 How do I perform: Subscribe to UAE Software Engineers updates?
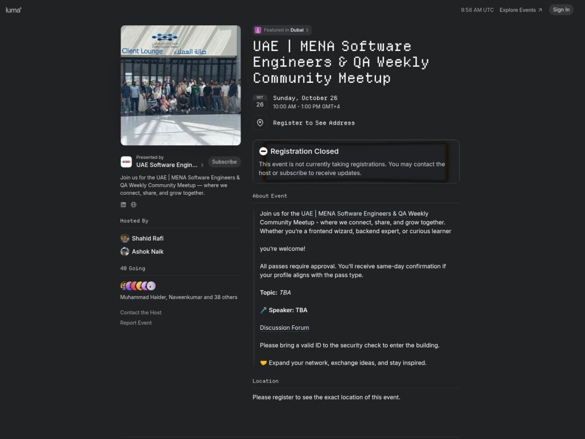(225, 162)
